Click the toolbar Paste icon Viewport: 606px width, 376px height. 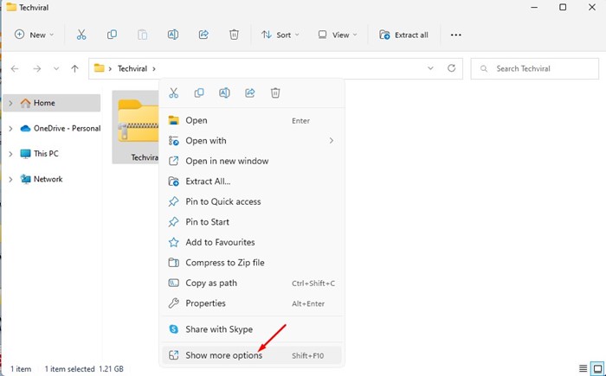point(142,35)
